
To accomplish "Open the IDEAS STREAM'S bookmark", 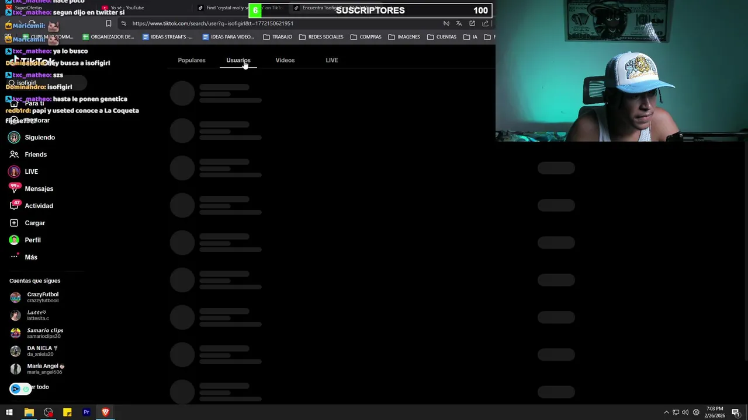I will pos(168,37).
